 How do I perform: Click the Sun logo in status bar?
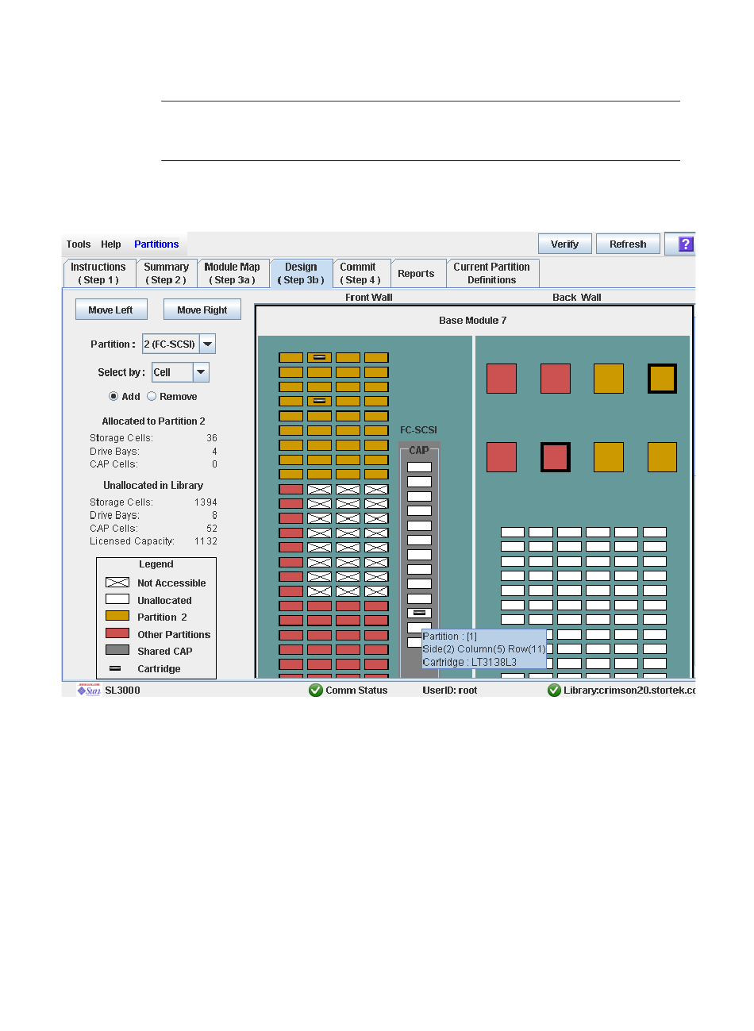click(88, 690)
